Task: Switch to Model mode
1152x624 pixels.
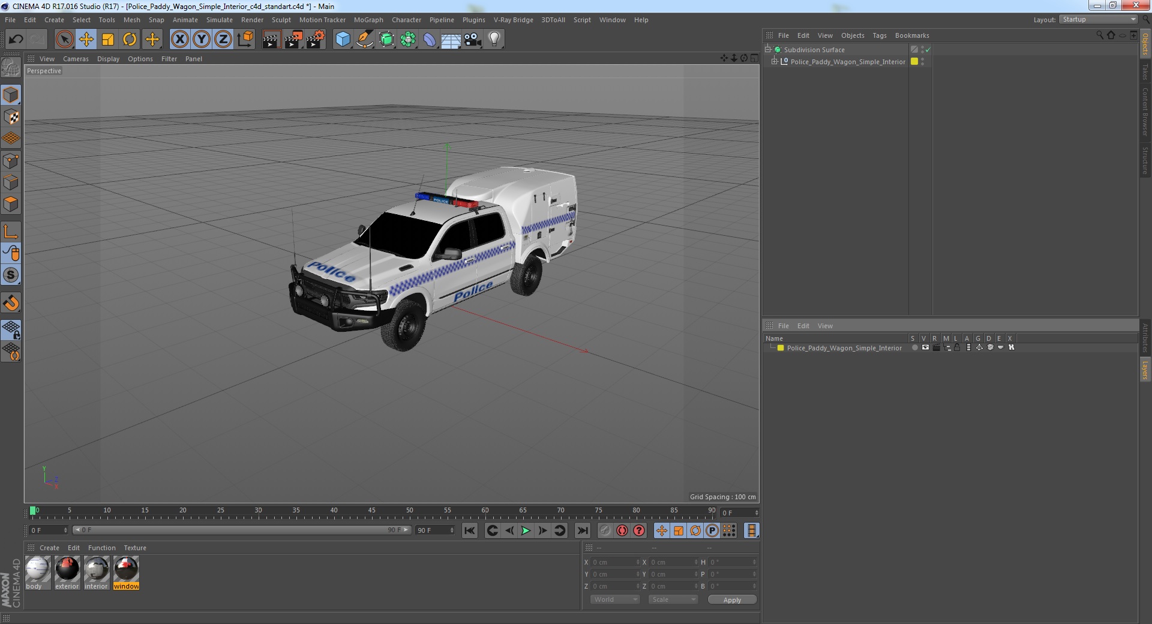Action: 11,95
